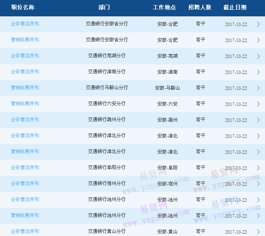Open 业务营运序列 link for 交通银行淮南分行
265x236 pixels.
pyautogui.click(x=25, y=72)
